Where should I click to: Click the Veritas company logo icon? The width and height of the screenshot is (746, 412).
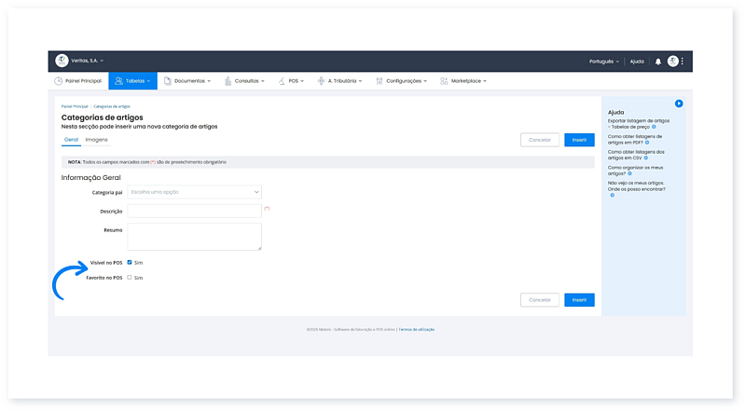[62, 61]
